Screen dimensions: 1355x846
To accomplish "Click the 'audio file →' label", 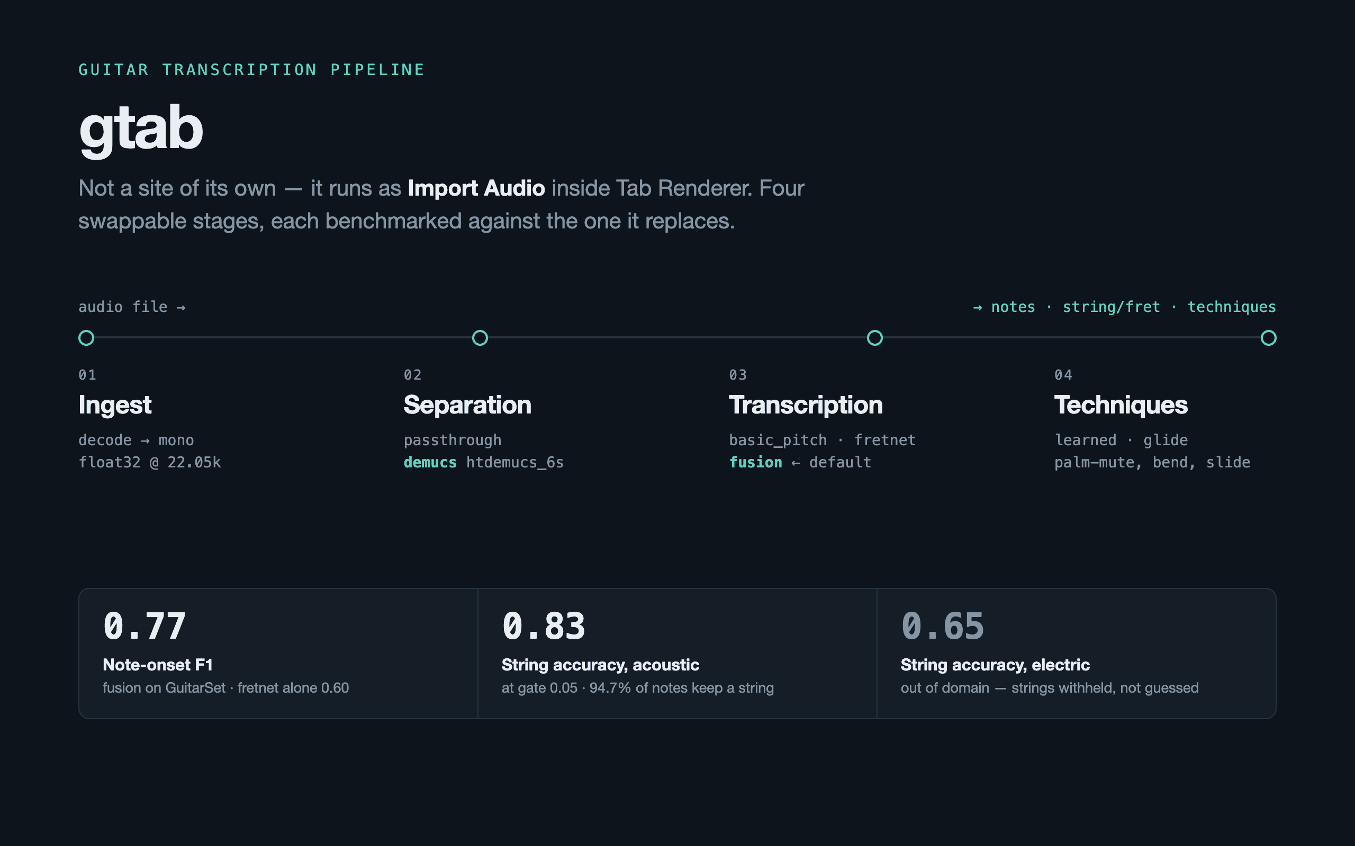I will 132,307.
